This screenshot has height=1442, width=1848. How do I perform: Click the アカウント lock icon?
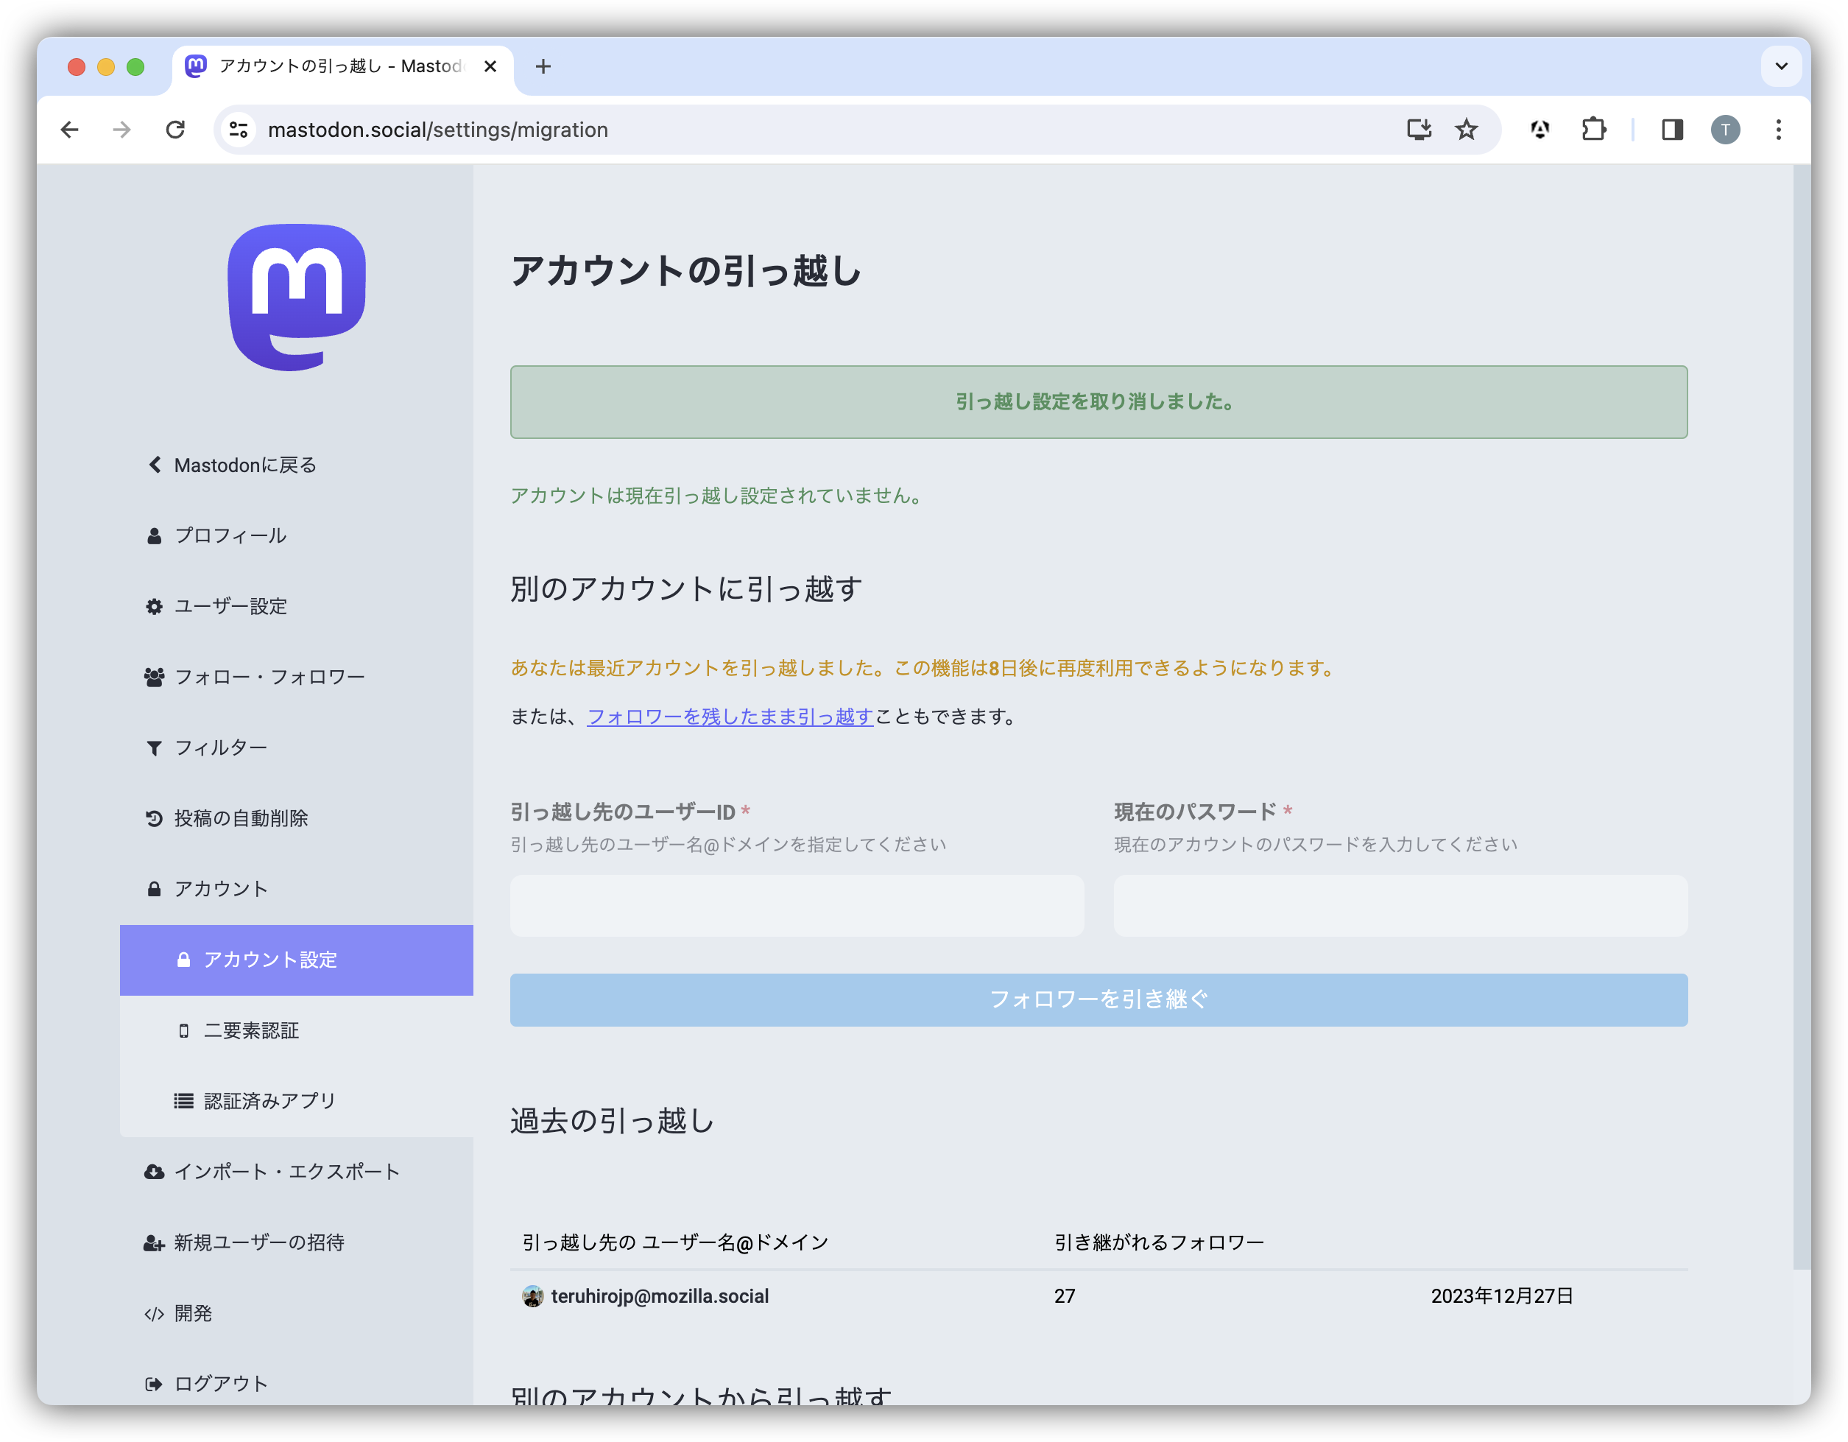153,890
